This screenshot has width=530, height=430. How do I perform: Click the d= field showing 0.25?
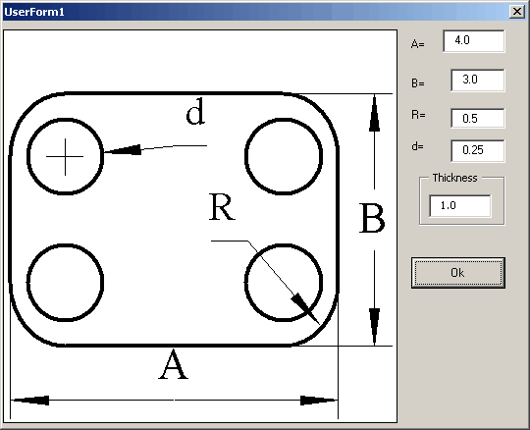478,150
